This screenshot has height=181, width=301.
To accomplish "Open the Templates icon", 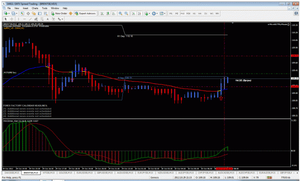I will pos(161,13).
